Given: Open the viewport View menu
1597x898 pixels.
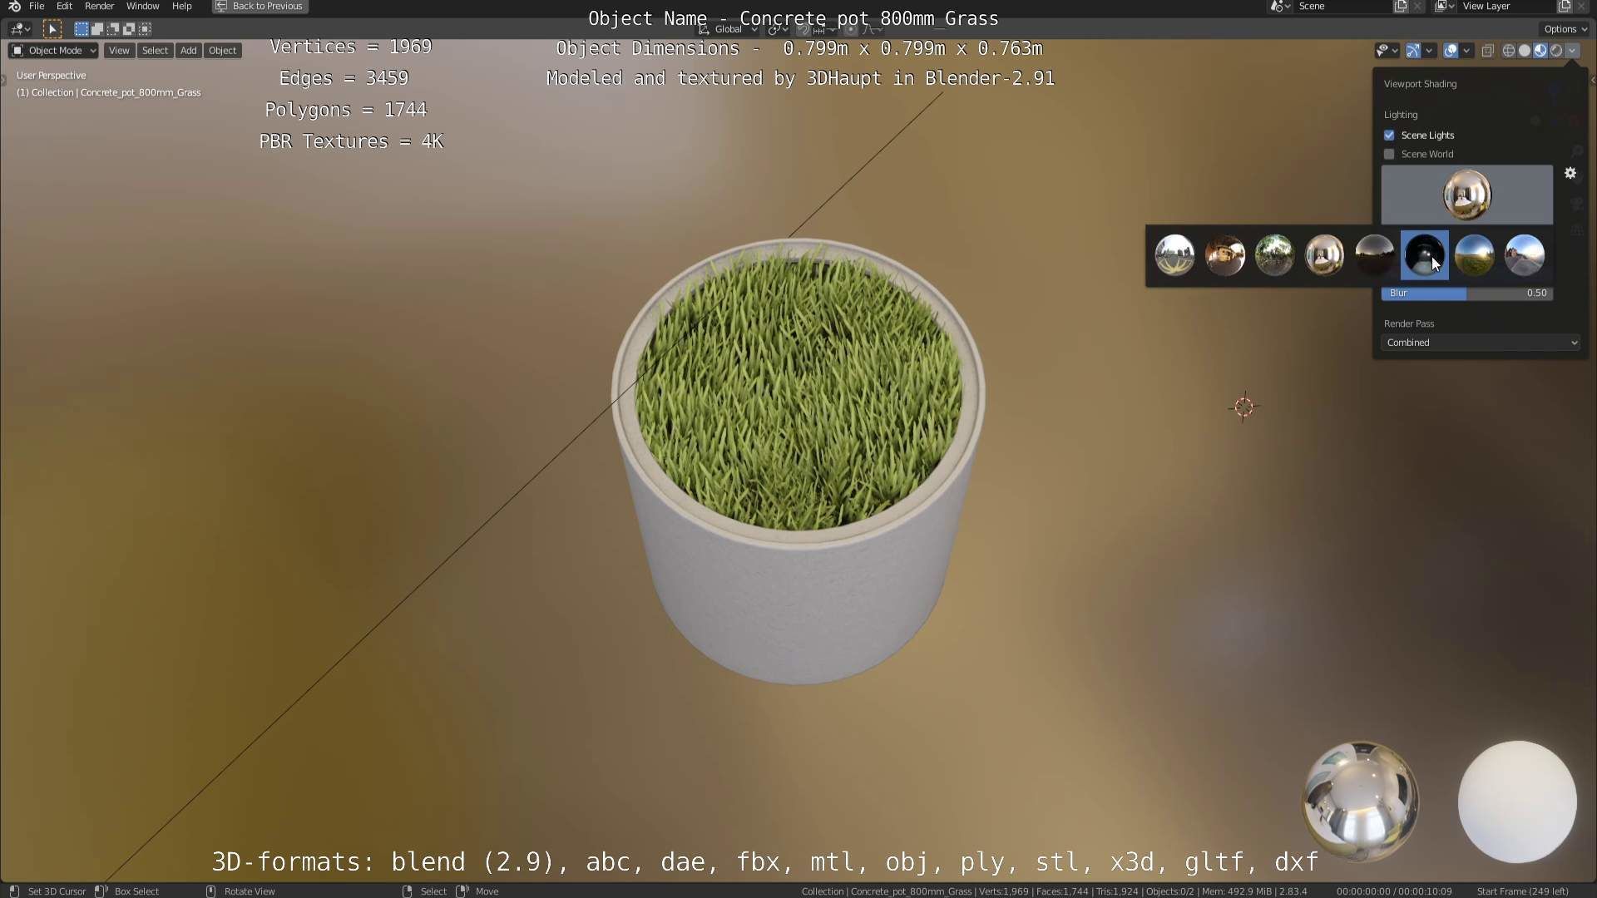Looking at the screenshot, I should (119, 51).
